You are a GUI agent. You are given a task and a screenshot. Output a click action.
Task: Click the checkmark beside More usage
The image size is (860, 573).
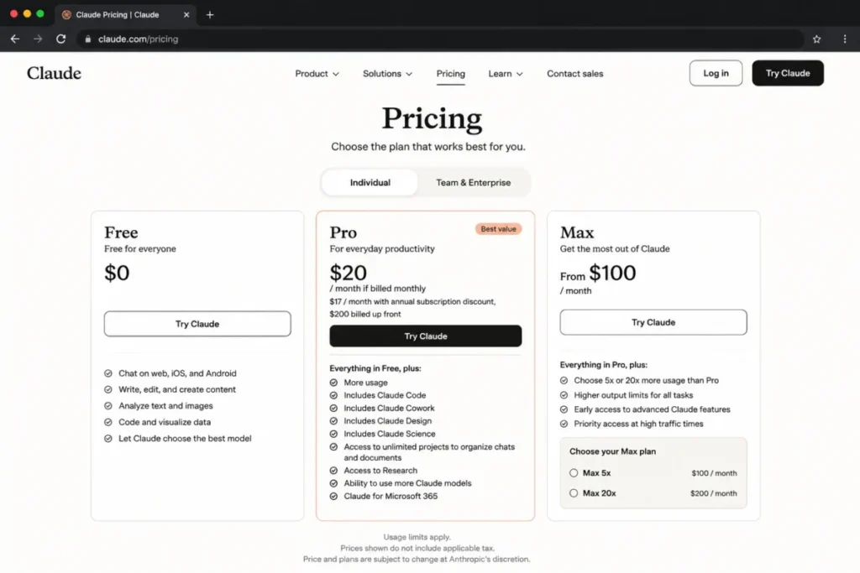(x=333, y=383)
